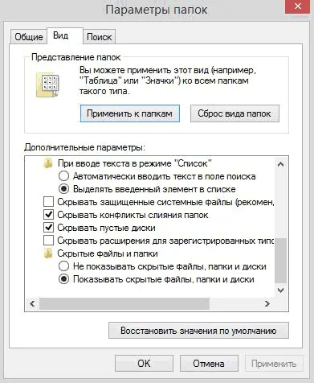Click the Дополнительные параметры label
This screenshot has width=314, height=383.
tap(84, 147)
